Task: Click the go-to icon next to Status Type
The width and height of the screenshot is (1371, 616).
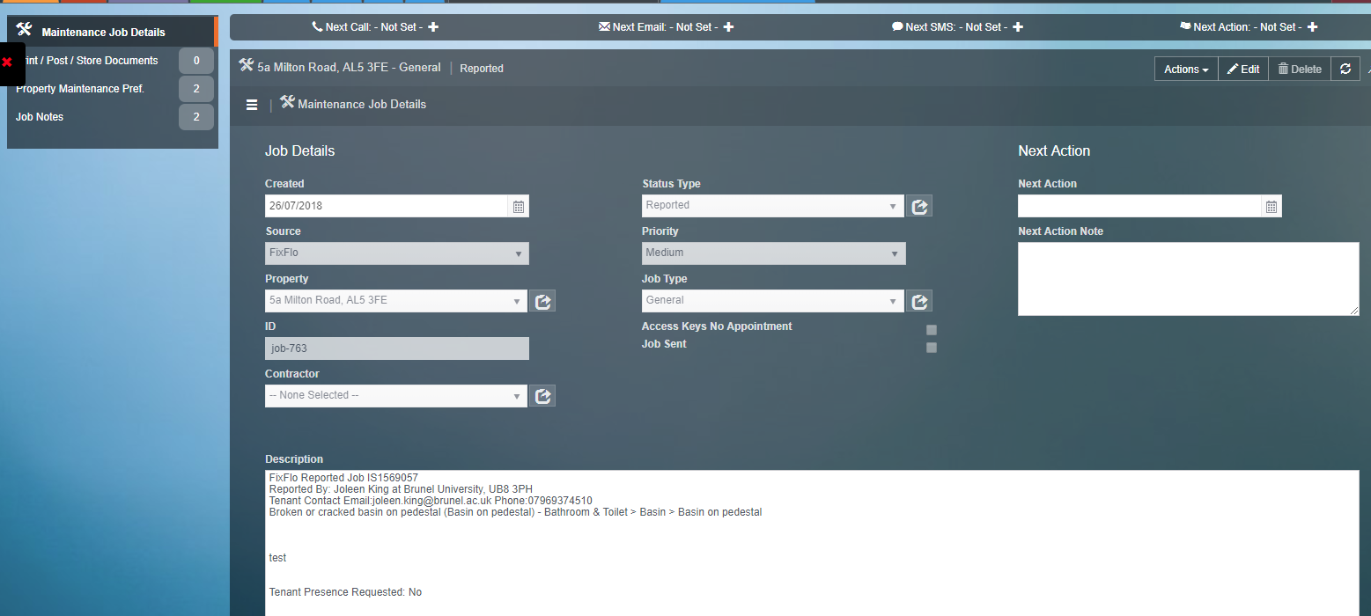Action: pos(919,206)
